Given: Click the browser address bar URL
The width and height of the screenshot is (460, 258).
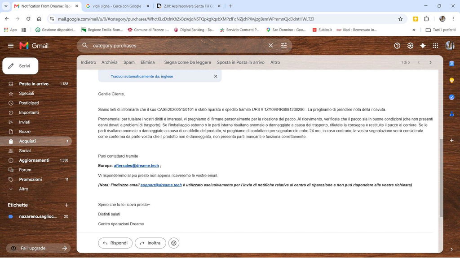Looking at the screenshot, I should coord(186,19).
